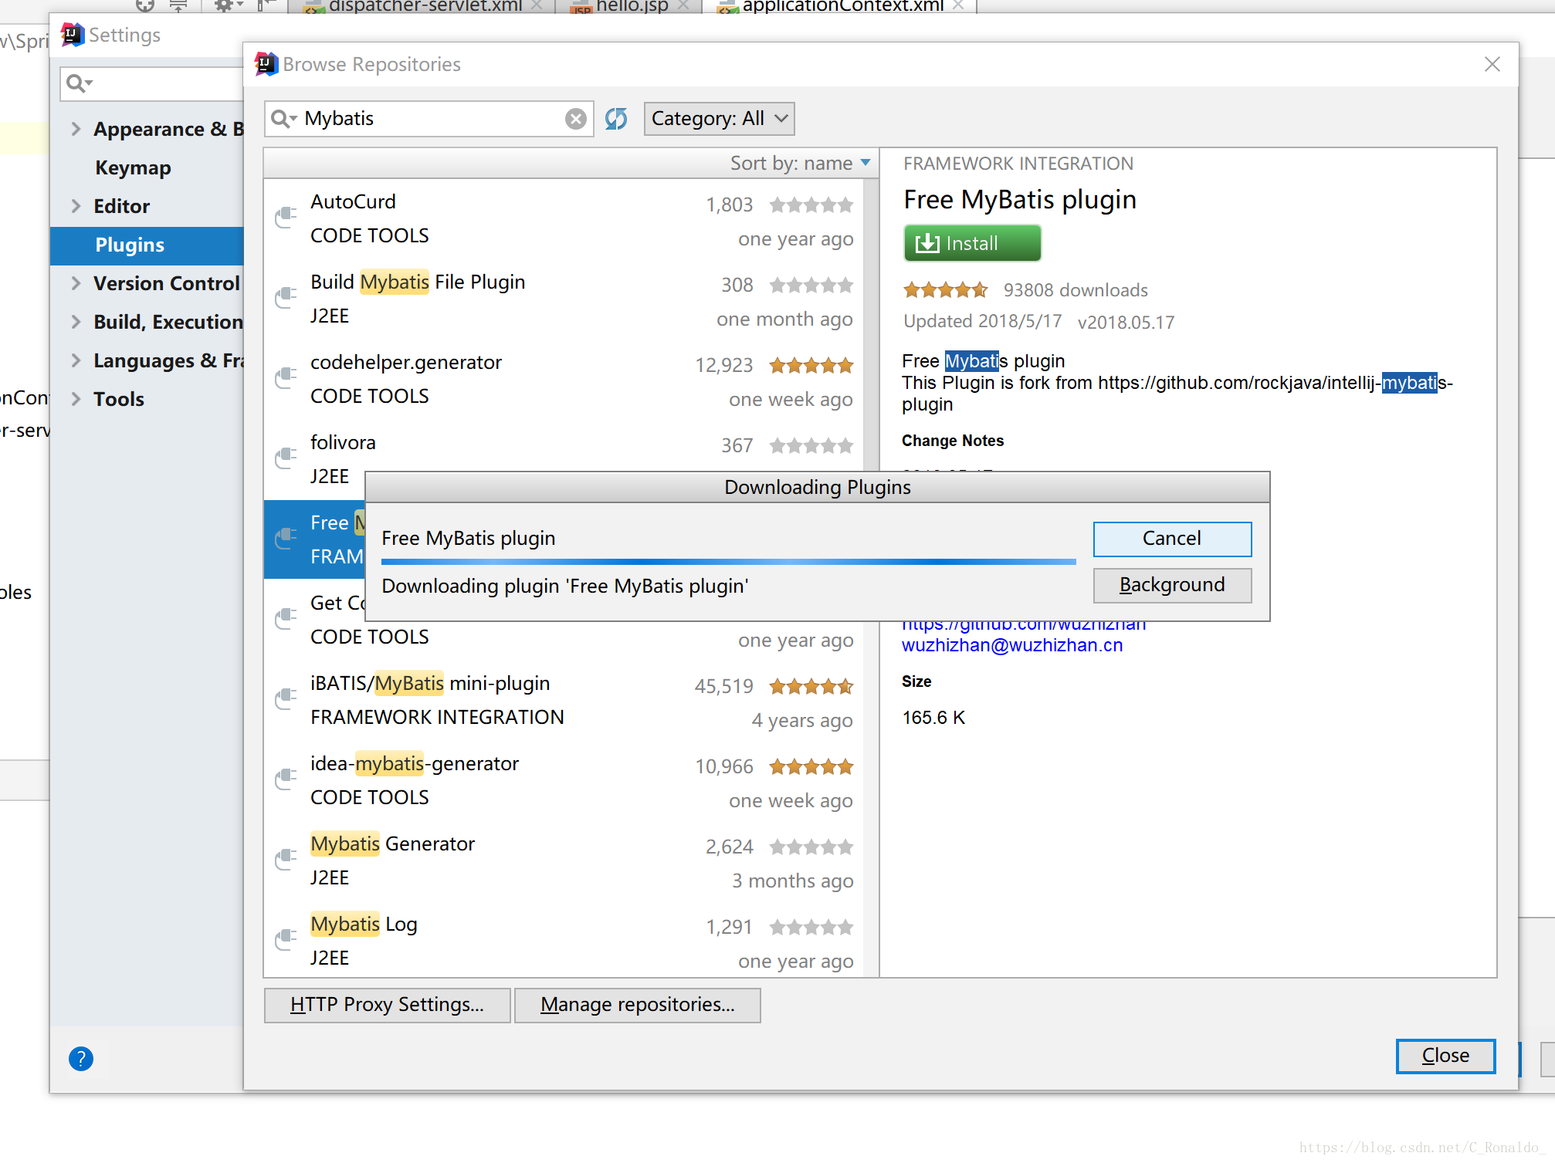This screenshot has height=1163, width=1555.
Task: Click the search magnifier in plugin search
Action: [283, 119]
